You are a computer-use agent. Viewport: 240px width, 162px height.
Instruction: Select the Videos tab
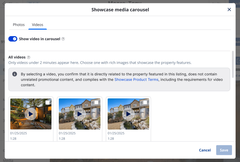click(x=38, y=25)
